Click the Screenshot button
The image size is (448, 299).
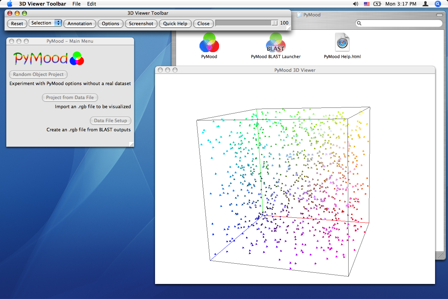coord(141,23)
